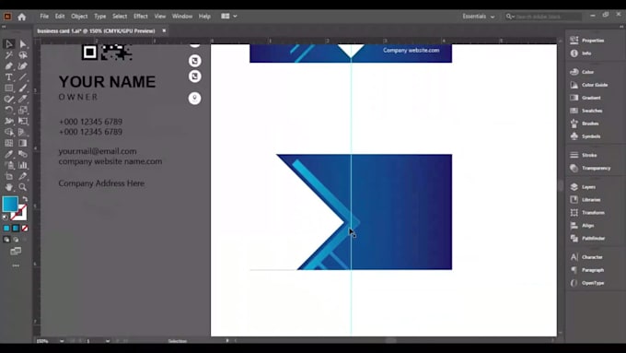
Task: Open the Essentials workspace dropdown
Action: click(479, 17)
